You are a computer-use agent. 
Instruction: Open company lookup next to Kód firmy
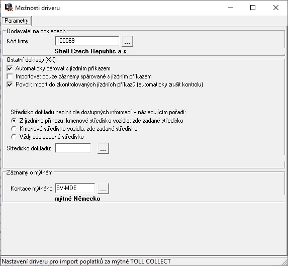(x=127, y=41)
